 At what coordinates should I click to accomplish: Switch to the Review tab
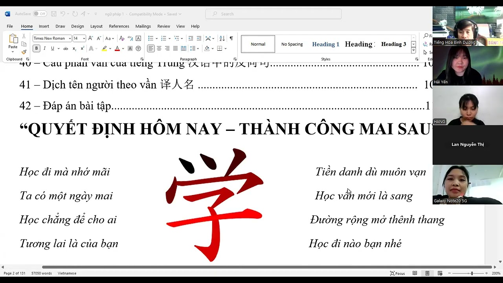163,26
